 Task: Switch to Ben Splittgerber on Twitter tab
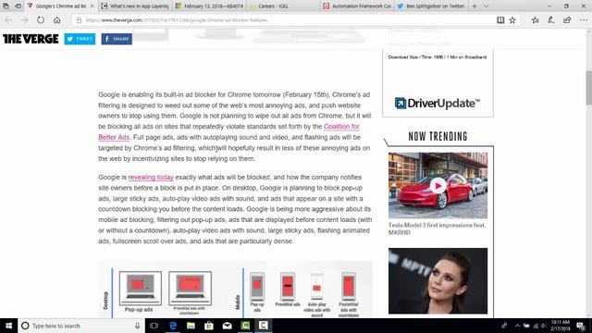pyautogui.click(x=431, y=6)
